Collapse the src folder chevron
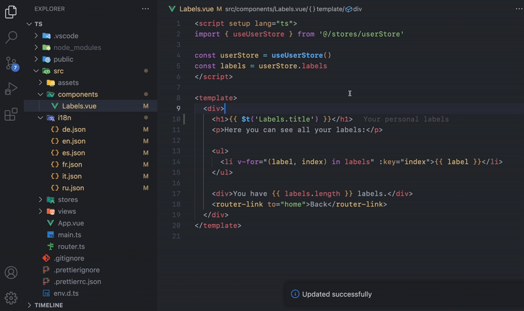This screenshot has height=311, width=524. (36, 71)
